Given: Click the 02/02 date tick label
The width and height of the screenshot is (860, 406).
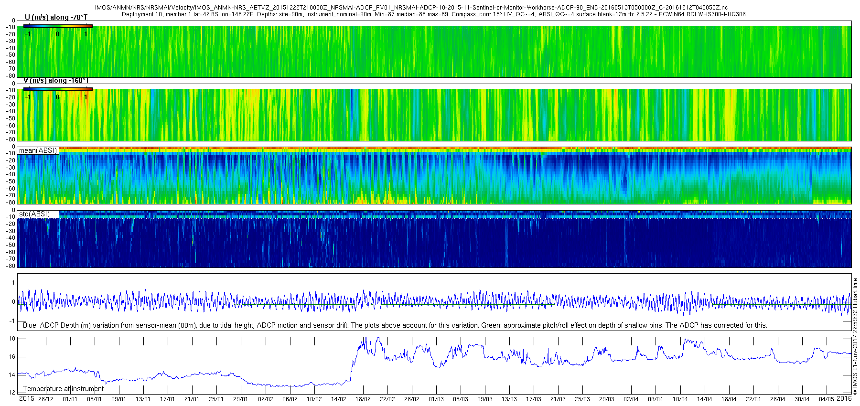Looking at the screenshot, I should click(x=266, y=399).
